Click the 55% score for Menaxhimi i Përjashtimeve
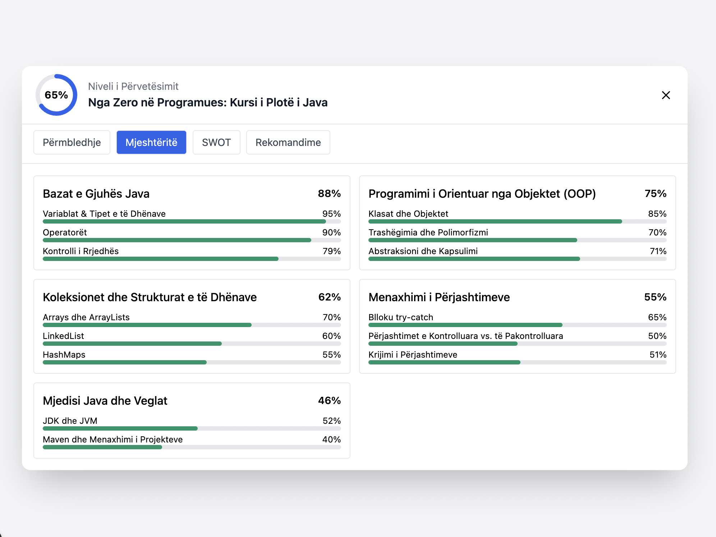 pyautogui.click(x=655, y=297)
